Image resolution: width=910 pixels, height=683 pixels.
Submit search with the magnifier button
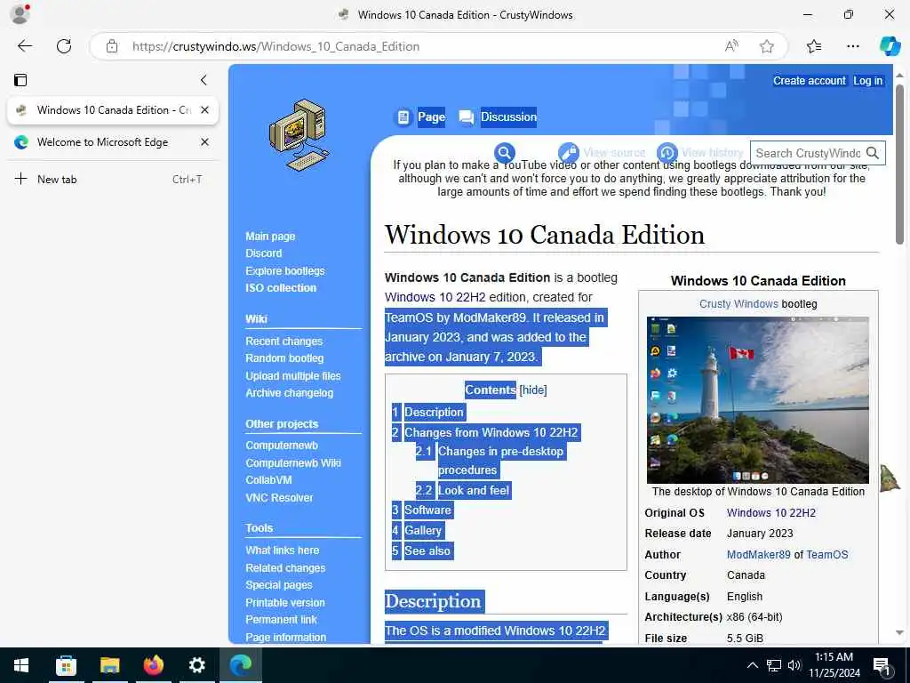(873, 153)
